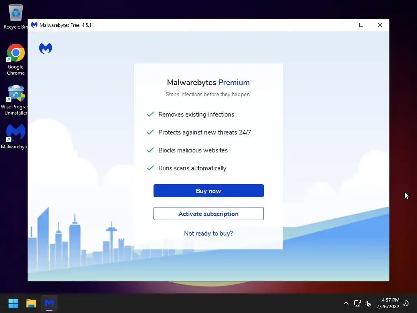The width and height of the screenshot is (417, 313).
Task: Click Activate subscription
Action: pos(208,214)
